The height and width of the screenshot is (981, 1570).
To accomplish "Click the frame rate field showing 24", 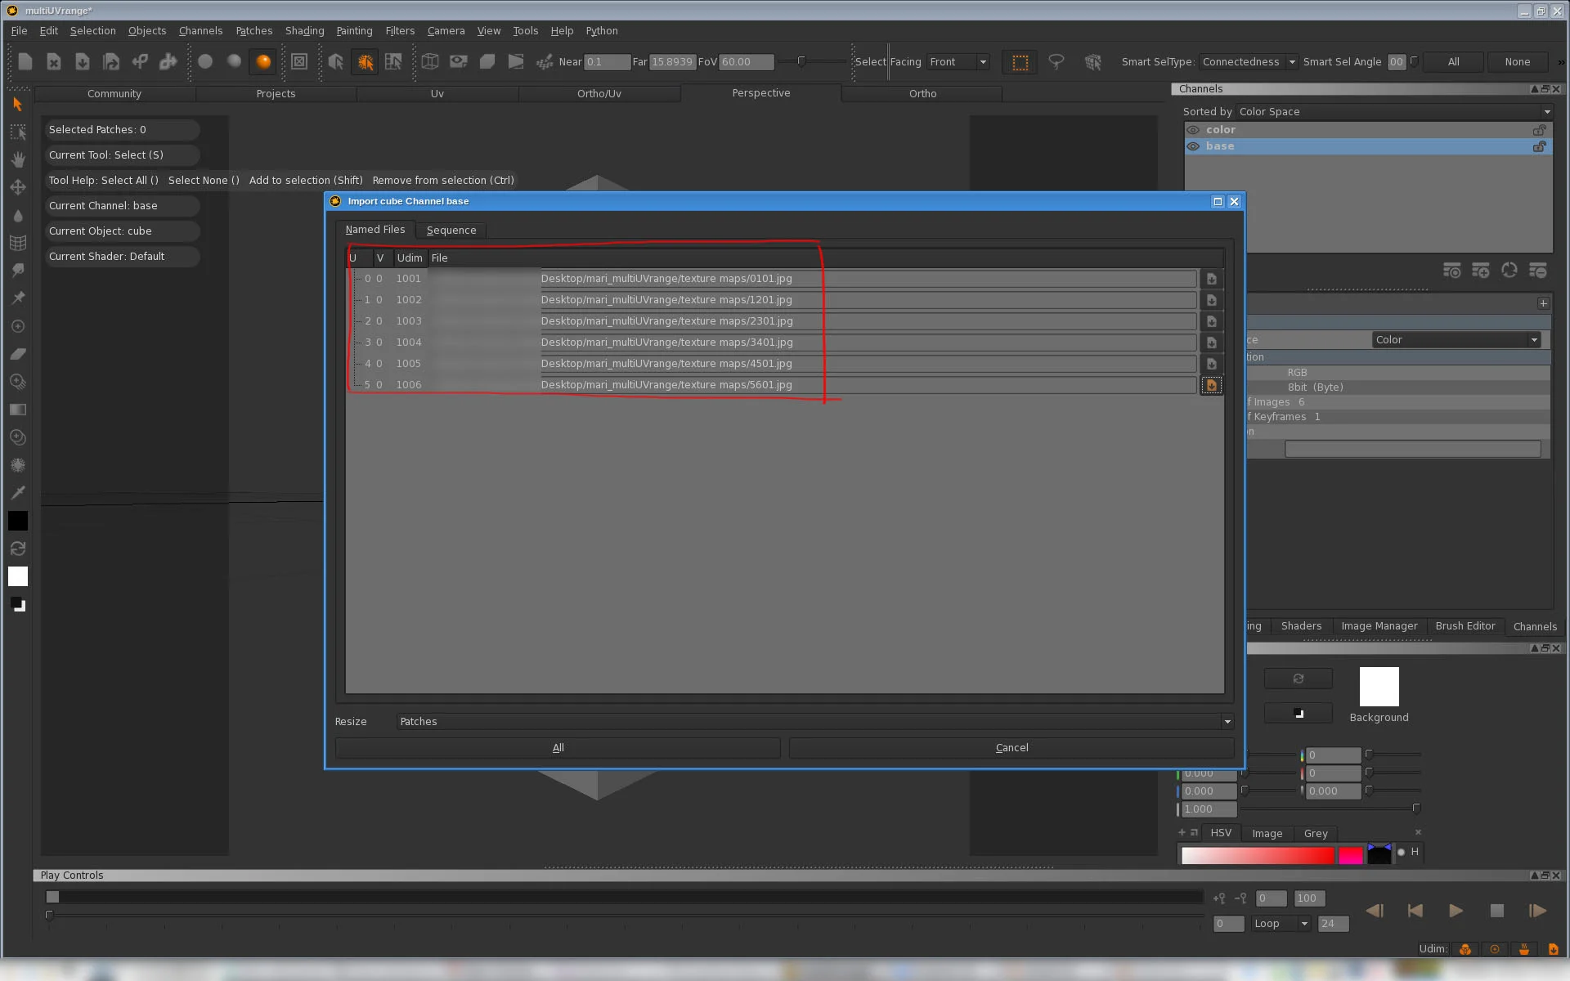I will (x=1333, y=924).
